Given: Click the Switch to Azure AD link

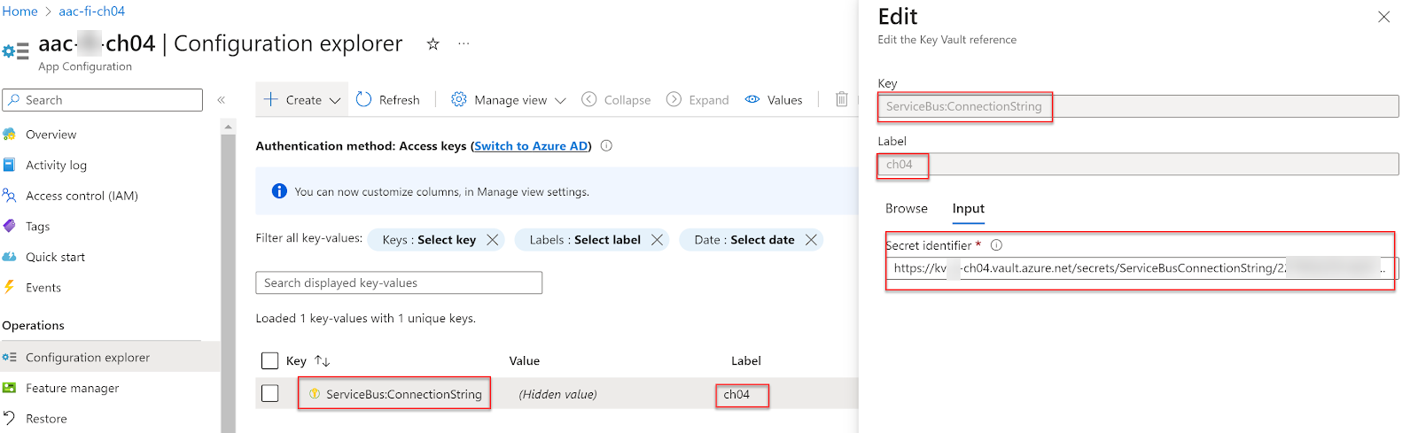Looking at the screenshot, I should (x=531, y=146).
